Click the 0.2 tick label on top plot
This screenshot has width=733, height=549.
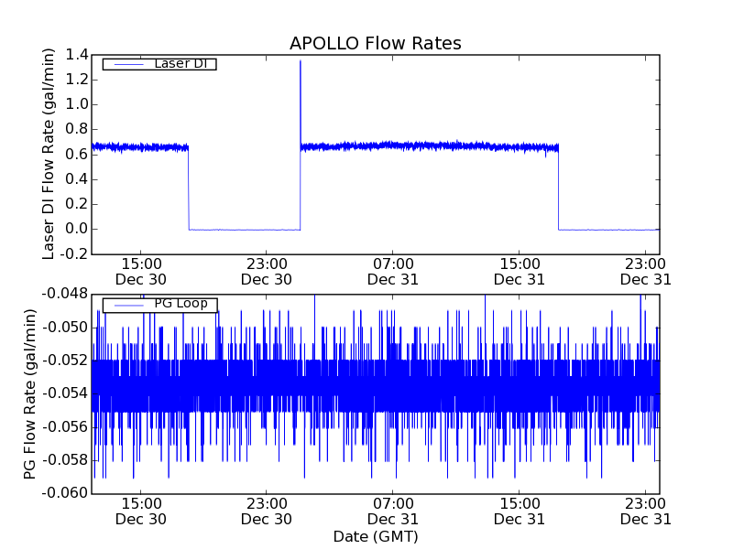tap(77, 204)
